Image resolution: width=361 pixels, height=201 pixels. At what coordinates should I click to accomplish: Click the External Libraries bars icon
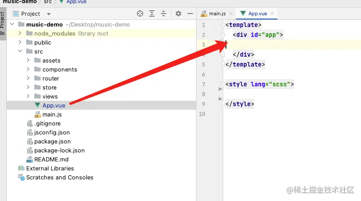[21, 168]
